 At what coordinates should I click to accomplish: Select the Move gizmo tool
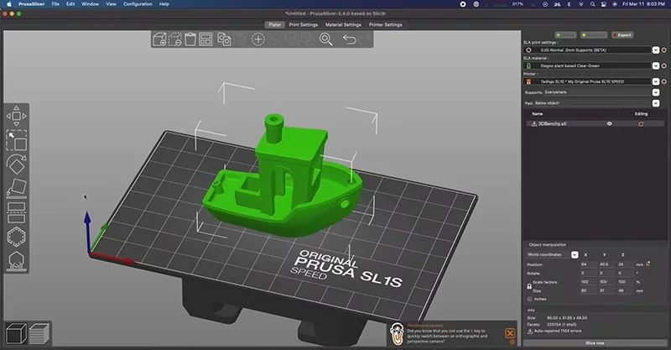pyautogui.click(x=16, y=116)
